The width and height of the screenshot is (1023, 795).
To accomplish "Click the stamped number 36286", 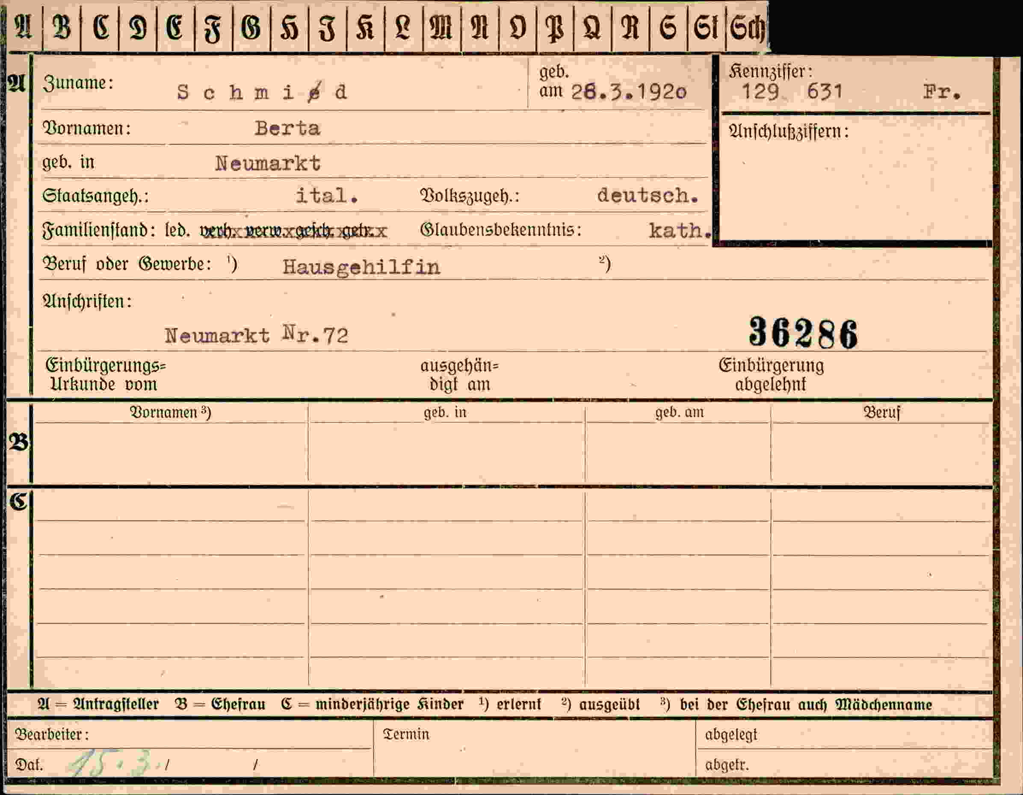I will [803, 333].
